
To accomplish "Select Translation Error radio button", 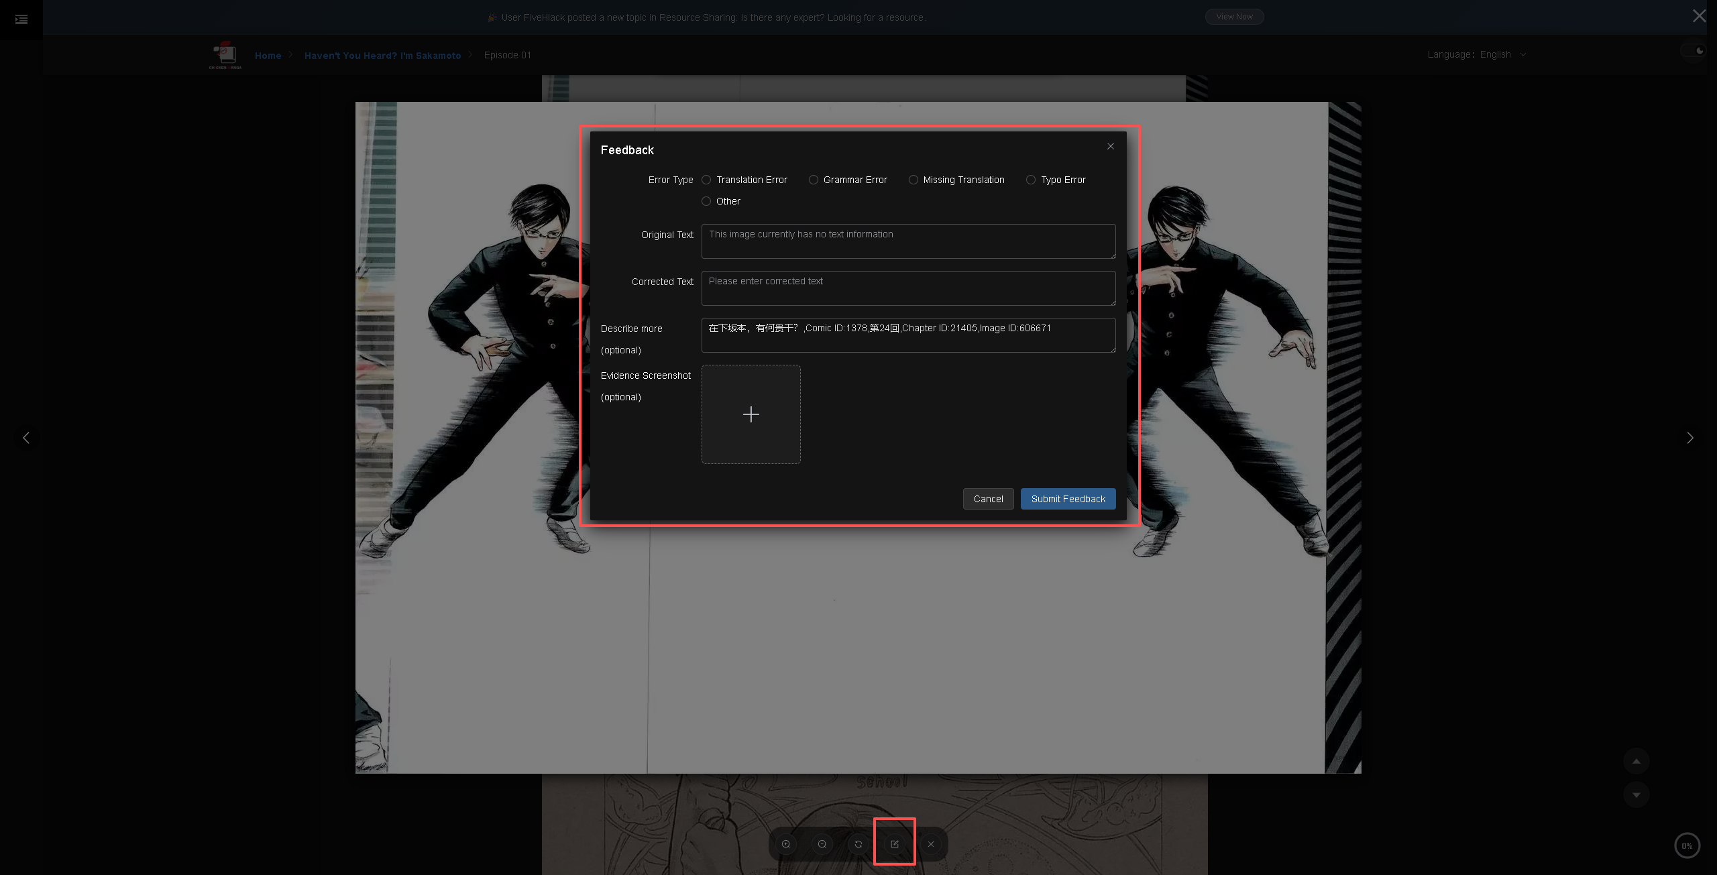I will [x=706, y=180].
